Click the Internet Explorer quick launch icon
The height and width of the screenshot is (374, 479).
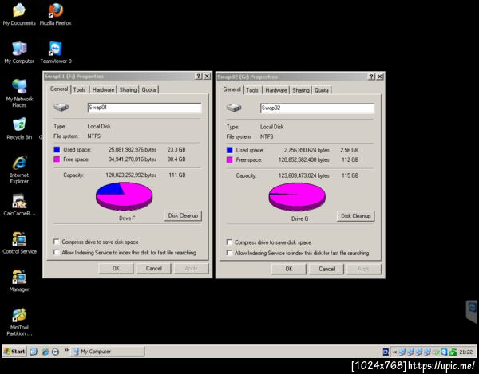coord(45,352)
